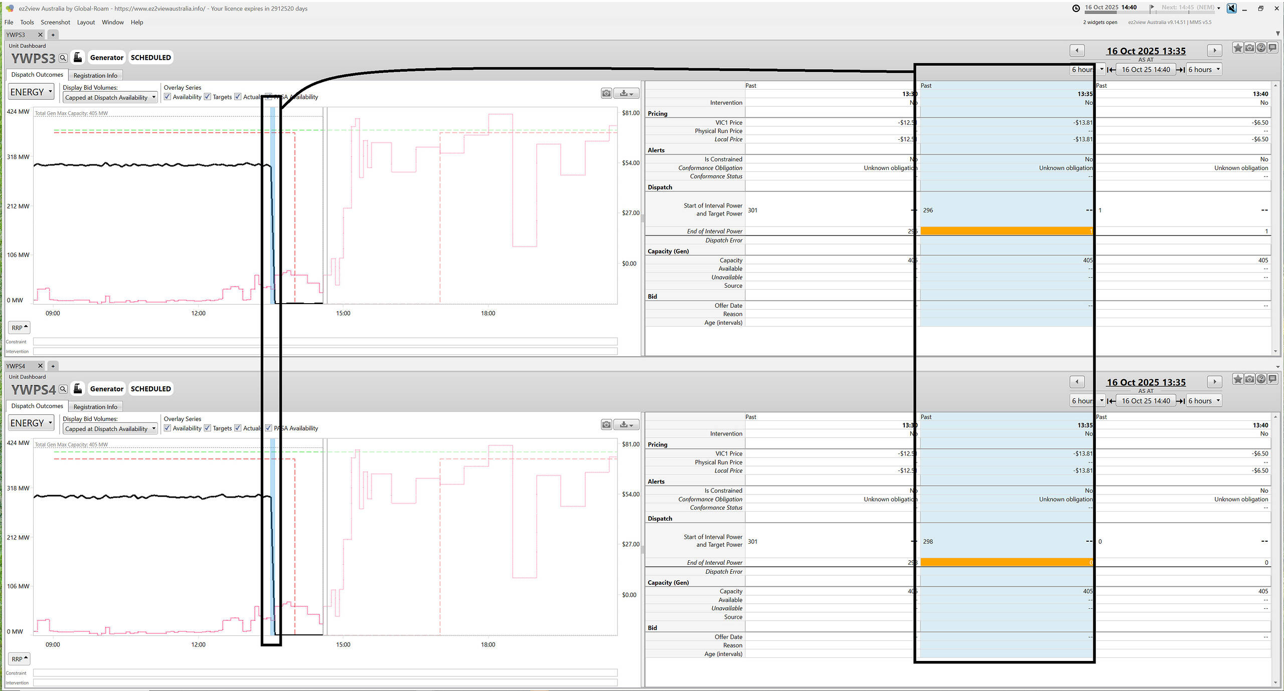
Task: Click the power station icon beside YWPS4
Action: [78, 389]
